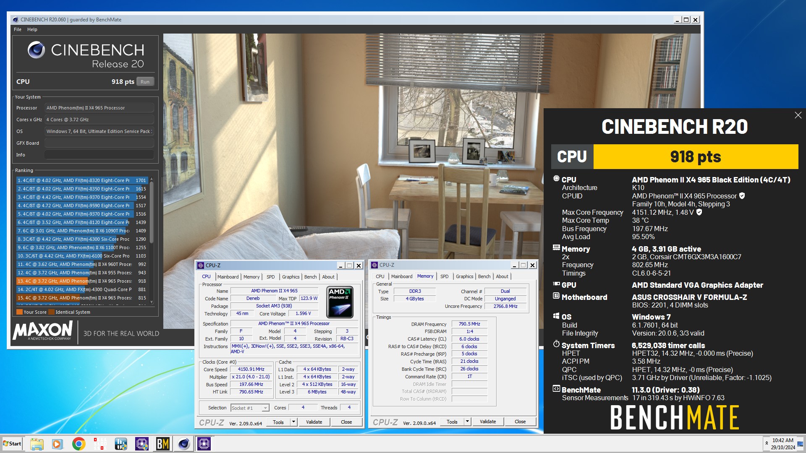This screenshot has width=806, height=453.
Task: Click the Max Core Frequency verified shield
Action: (x=699, y=212)
